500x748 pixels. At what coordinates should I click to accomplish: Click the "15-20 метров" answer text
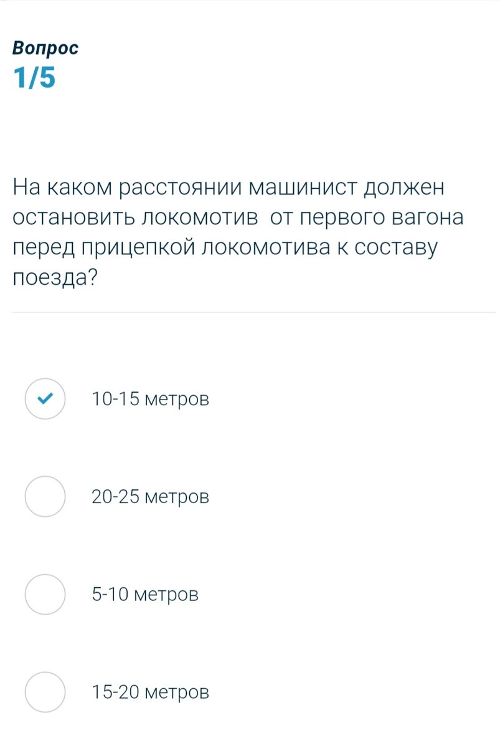point(150,692)
